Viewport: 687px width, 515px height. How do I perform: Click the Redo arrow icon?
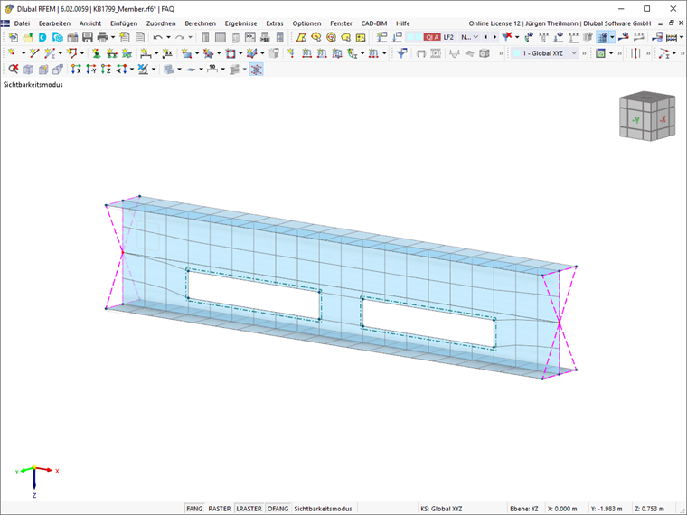tap(180, 37)
